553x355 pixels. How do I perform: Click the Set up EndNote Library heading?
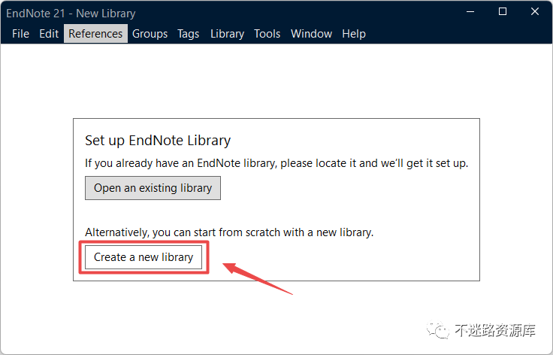pyautogui.click(x=158, y=141)
